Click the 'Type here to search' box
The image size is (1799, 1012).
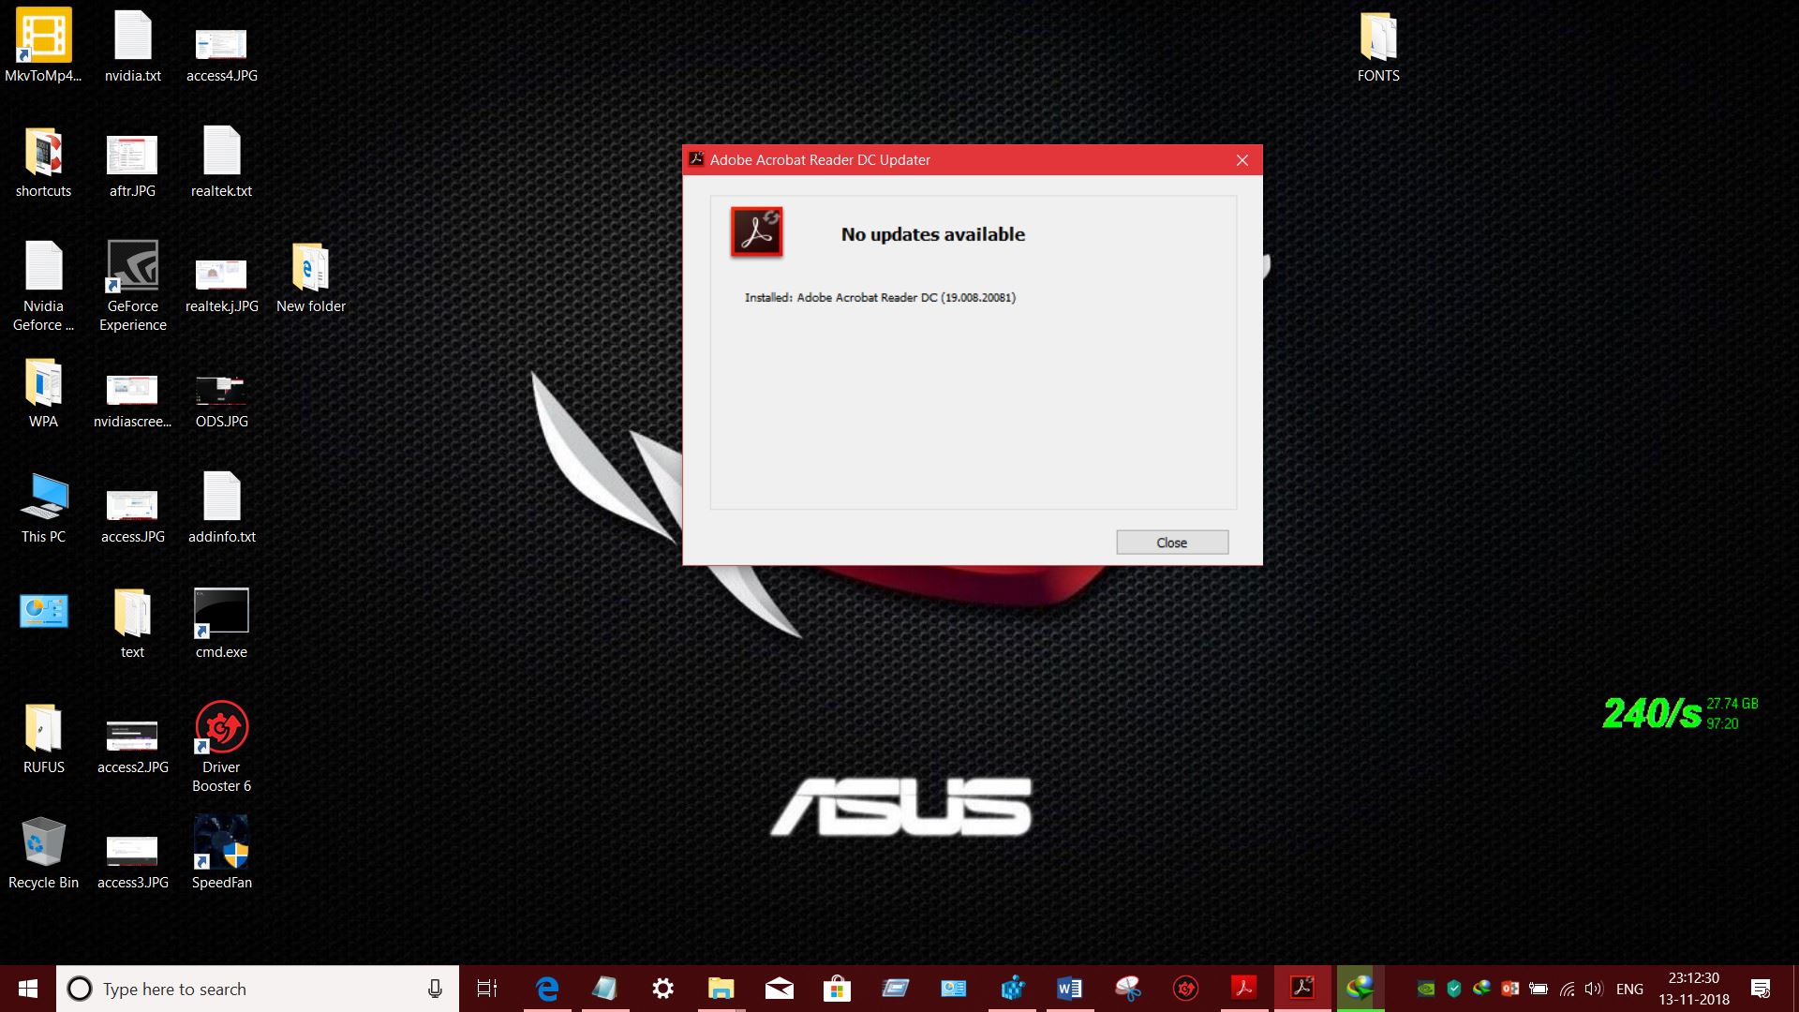coord(258,989)
